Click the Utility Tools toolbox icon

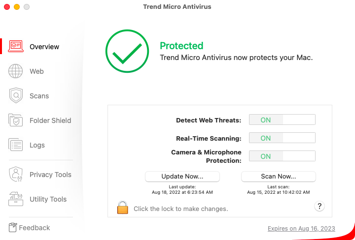(16, 199)
